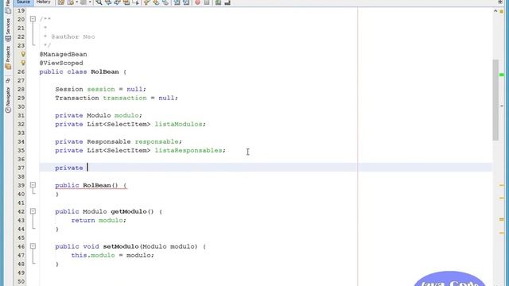
Task: Click 'listaResponsables' field on line 35
Action: coord(188,150)
